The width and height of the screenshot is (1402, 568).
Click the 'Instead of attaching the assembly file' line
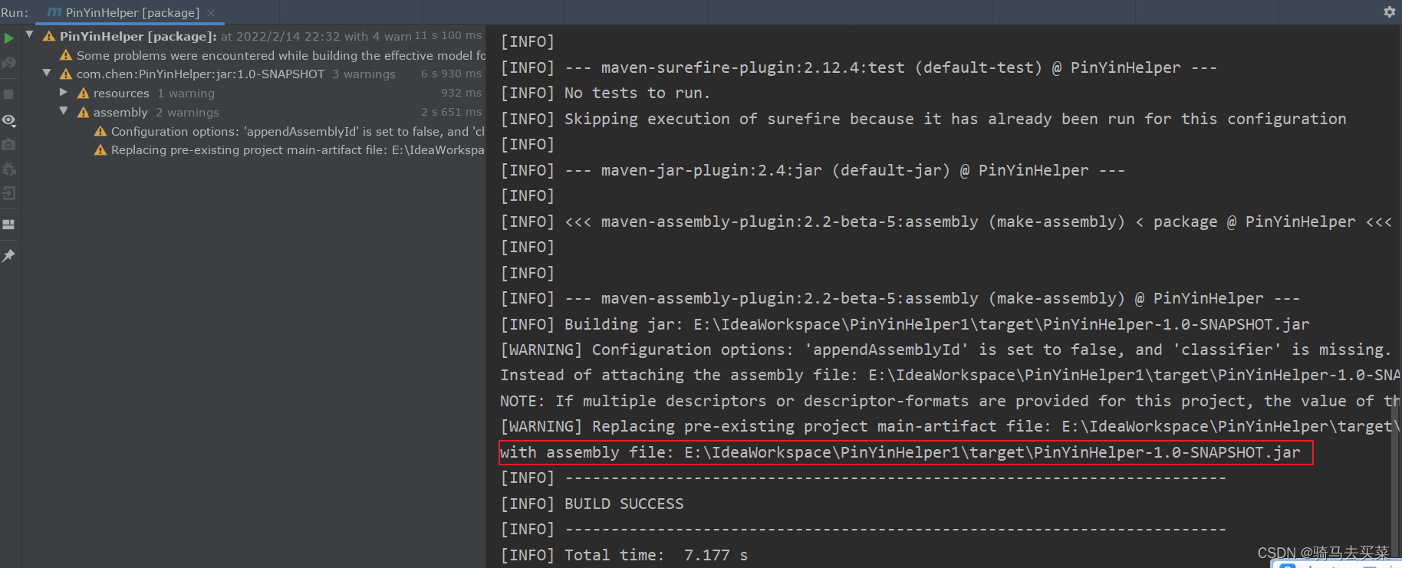(949, 375)
